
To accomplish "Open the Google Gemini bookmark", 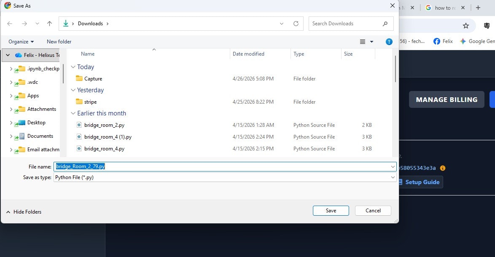I will coord(477,41).
